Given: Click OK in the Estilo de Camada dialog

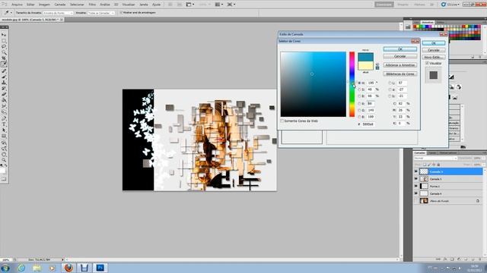Looking at the screenshot, I should click(434, 43).
